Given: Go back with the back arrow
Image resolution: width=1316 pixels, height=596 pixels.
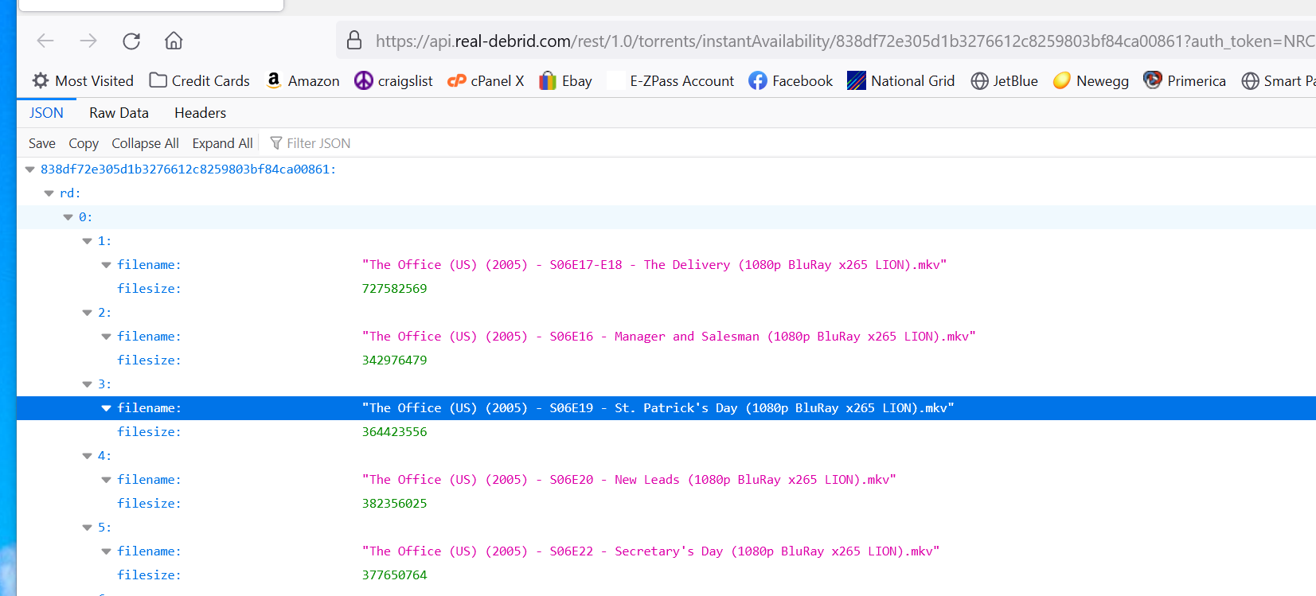Looking at the screenshot, I should 45,41.
